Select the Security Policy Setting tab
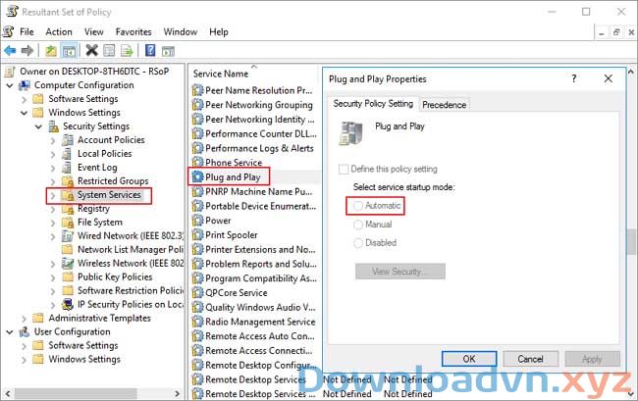This screenshot has width=638, height=401. [x=373, y=104]
